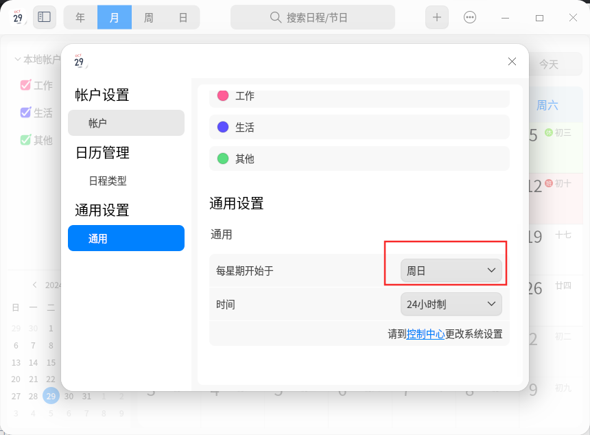Select 帐户 in settings sidebar

point(126,123)
